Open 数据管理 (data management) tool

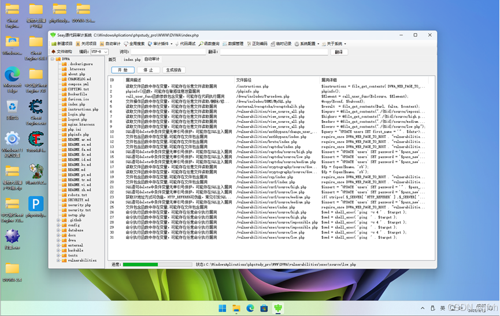click(233, 44)
